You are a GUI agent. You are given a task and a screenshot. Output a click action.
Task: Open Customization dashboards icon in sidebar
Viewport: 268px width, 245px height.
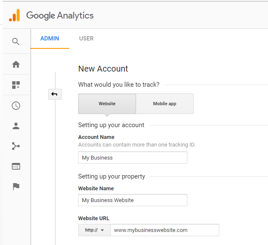[16, 85]
